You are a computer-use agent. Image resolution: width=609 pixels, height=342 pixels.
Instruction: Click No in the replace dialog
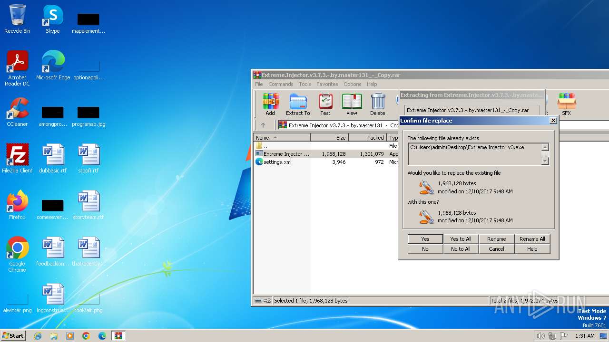coord(425,249)
